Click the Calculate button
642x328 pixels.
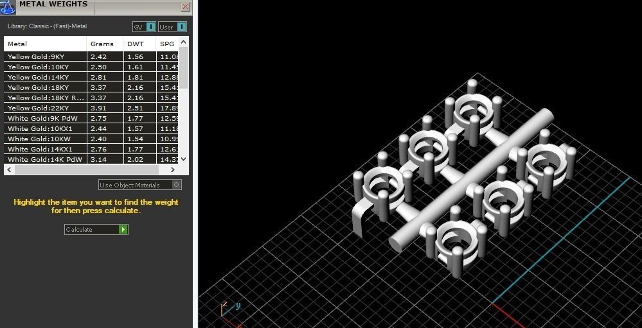pyautogui.click(x=96, y=229)
